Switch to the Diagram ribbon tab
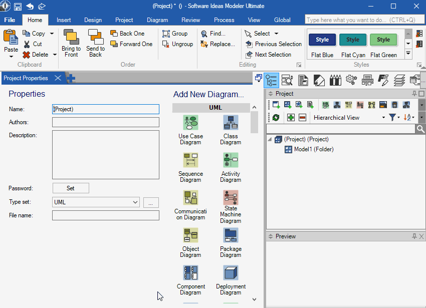426x308 pixels. click(x=157, y=20)
